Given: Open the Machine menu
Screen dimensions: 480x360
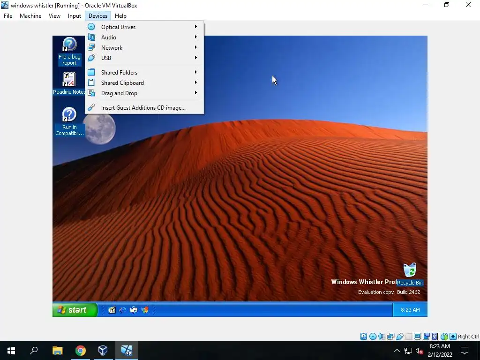Looking at the screenshot, I should (x=30, y=16).
